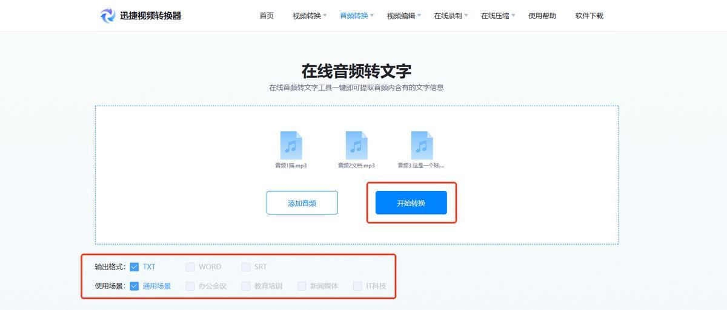The height and width of the screenshot is (310, 727).
Task: Open the 视频编辑 dropdown menu
Action: (403, 16)
